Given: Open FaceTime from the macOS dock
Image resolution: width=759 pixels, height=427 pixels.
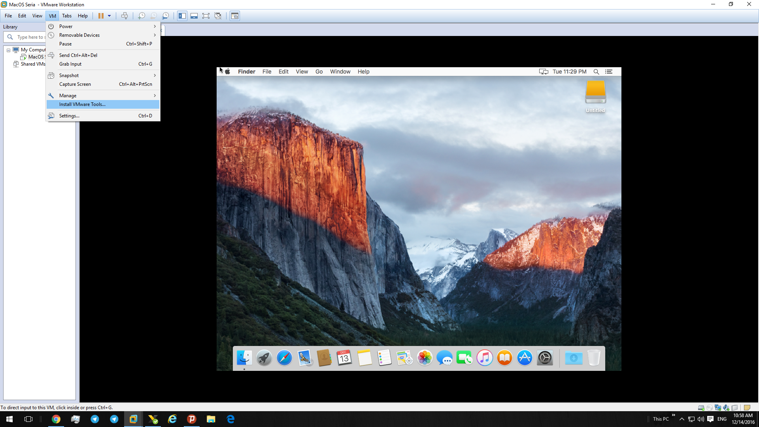Looking at the screenshot, I should (464, 358).
